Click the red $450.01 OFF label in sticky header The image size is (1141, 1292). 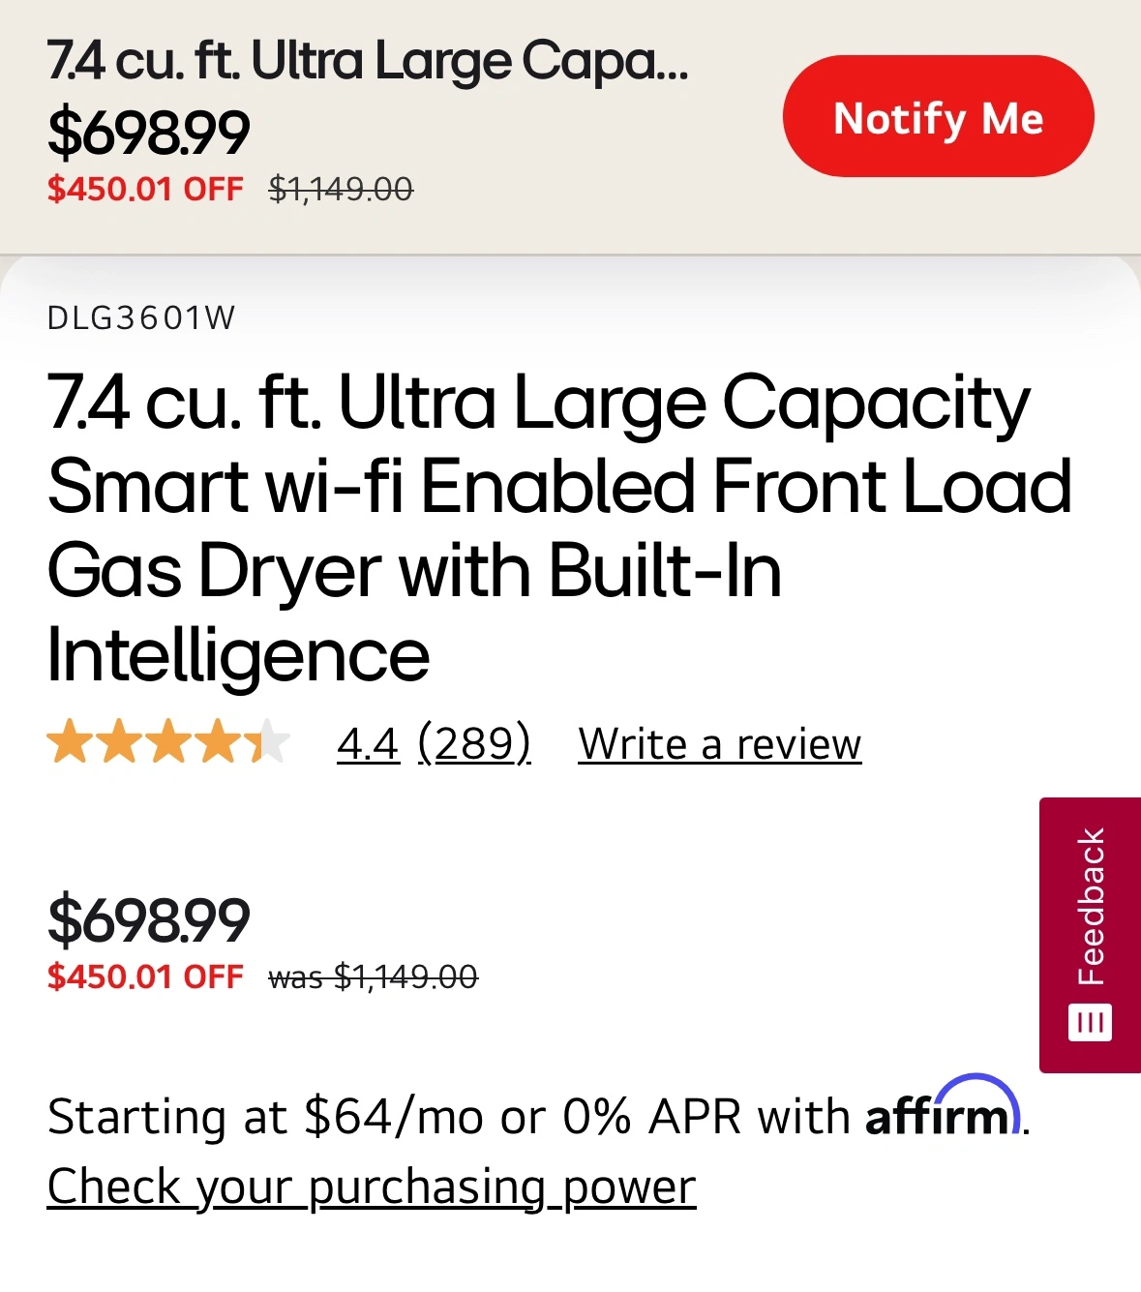tap(145, 189)
